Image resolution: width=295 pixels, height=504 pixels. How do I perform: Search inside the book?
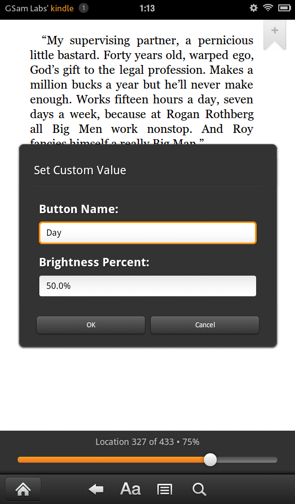[x=199, y=489]
